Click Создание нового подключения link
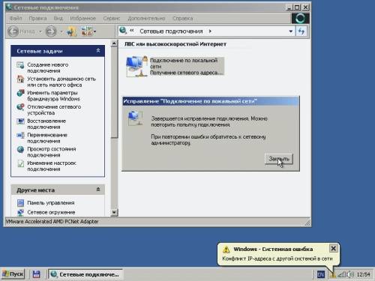This screenshot has height=281, width=375. (x=48, y=67)
